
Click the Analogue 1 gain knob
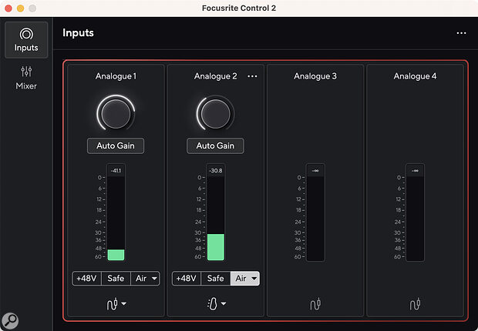pos(116,113)
